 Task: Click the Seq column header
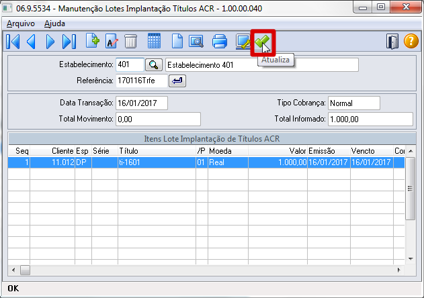[19, 151]
